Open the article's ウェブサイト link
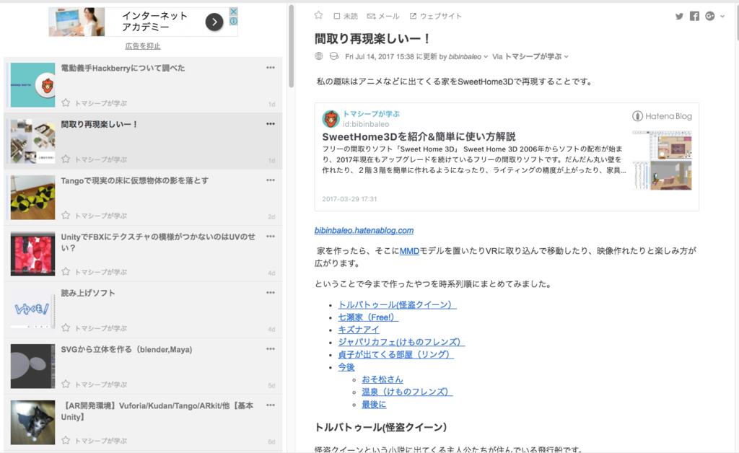The image size is (739, 453). point(435,16)
